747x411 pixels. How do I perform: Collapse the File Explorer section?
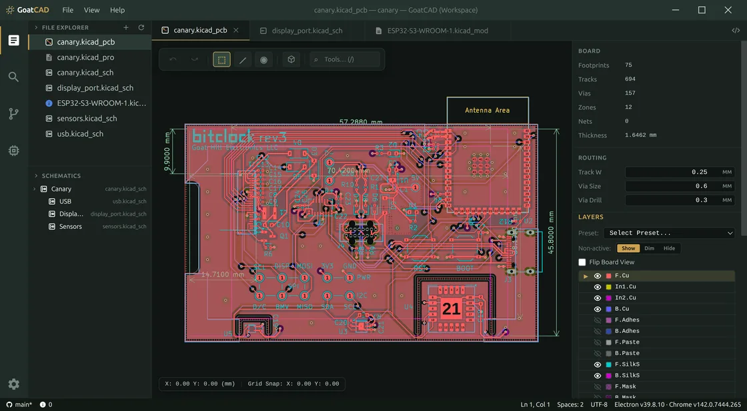[36, 27]
